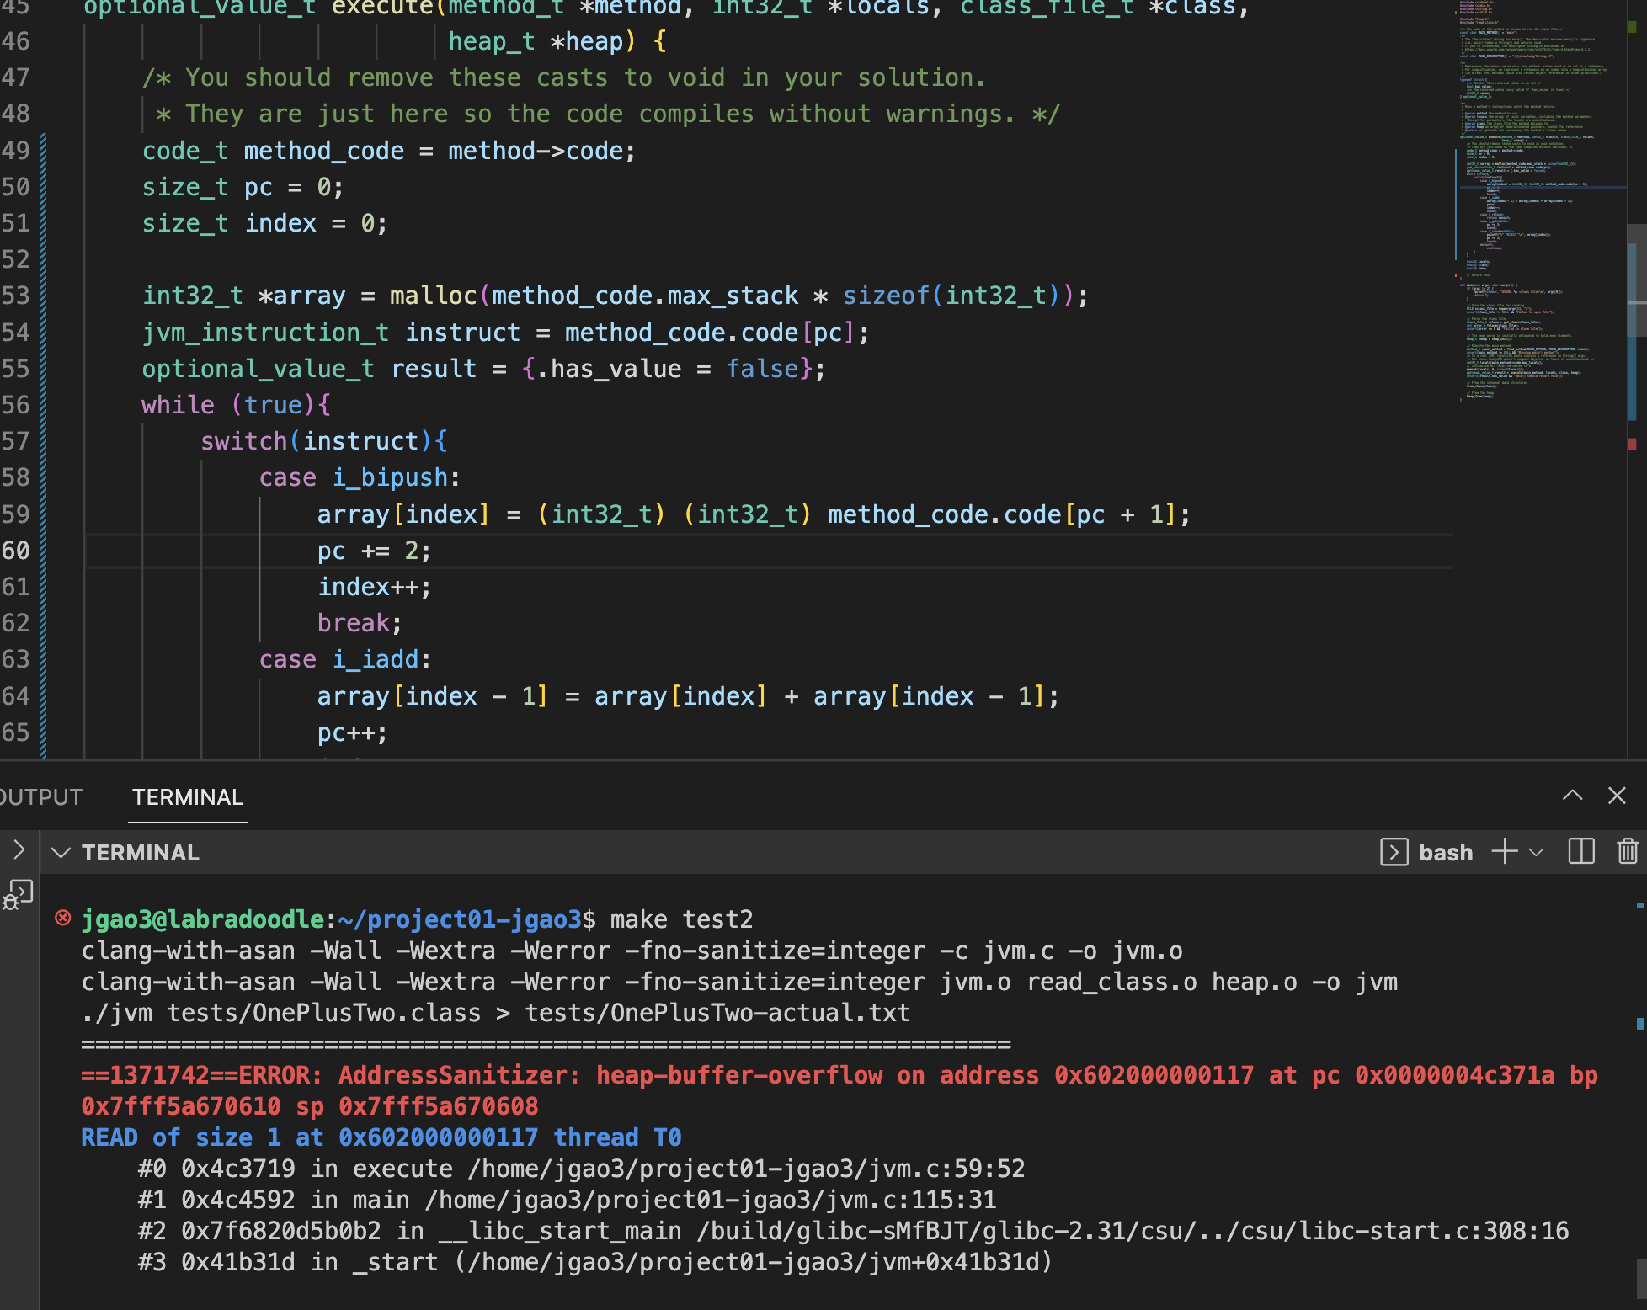Screen dimensions: 1647x1310
Task: Close the bottom panel with the X
Action: (1617, 796)
